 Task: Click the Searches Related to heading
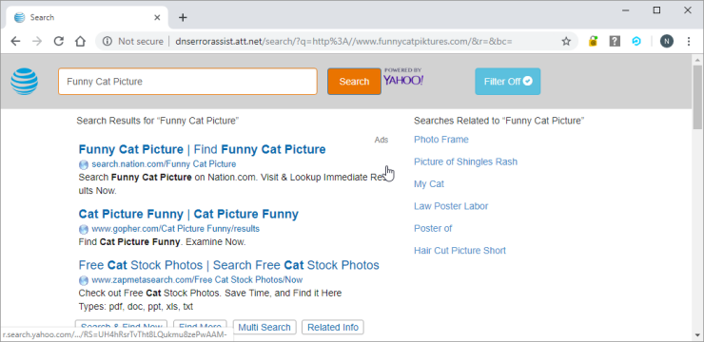(x=499, y=121)
